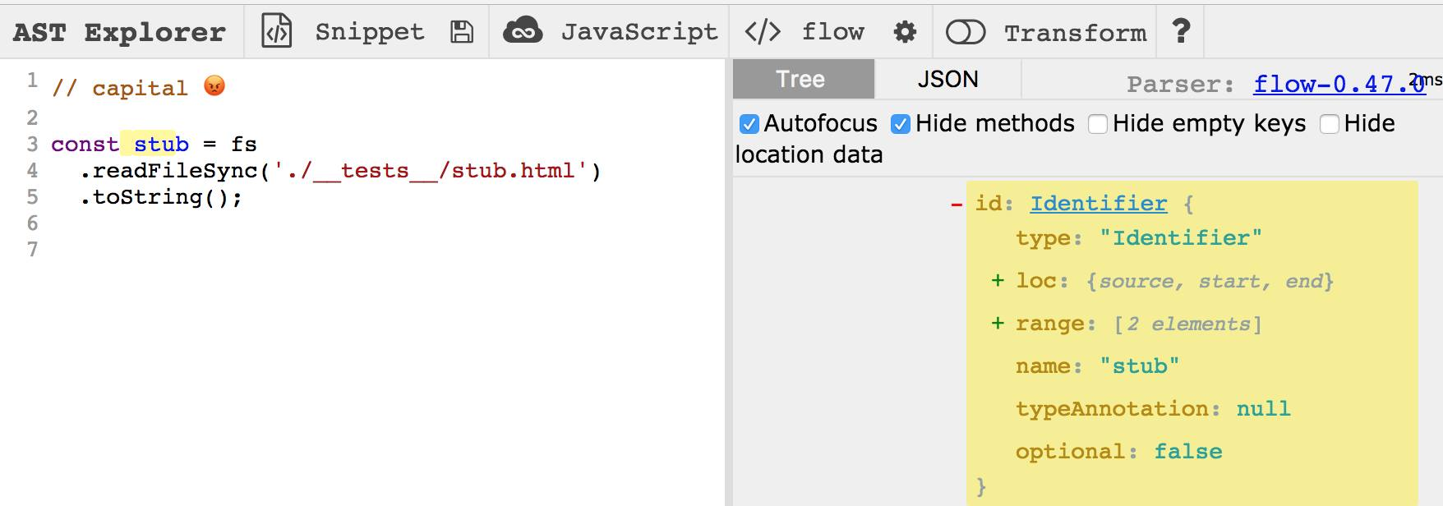Enable Hide empty keys checkbox
Screen dimensions: 1443x506
tap(1097, 124)
